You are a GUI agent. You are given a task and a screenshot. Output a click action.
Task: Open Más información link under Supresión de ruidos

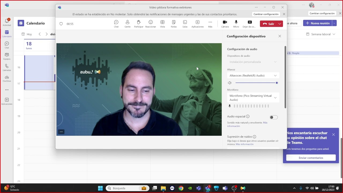(x=245, y=144)
